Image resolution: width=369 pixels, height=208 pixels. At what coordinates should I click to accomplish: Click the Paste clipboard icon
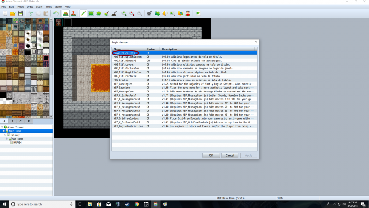[46, 13]
